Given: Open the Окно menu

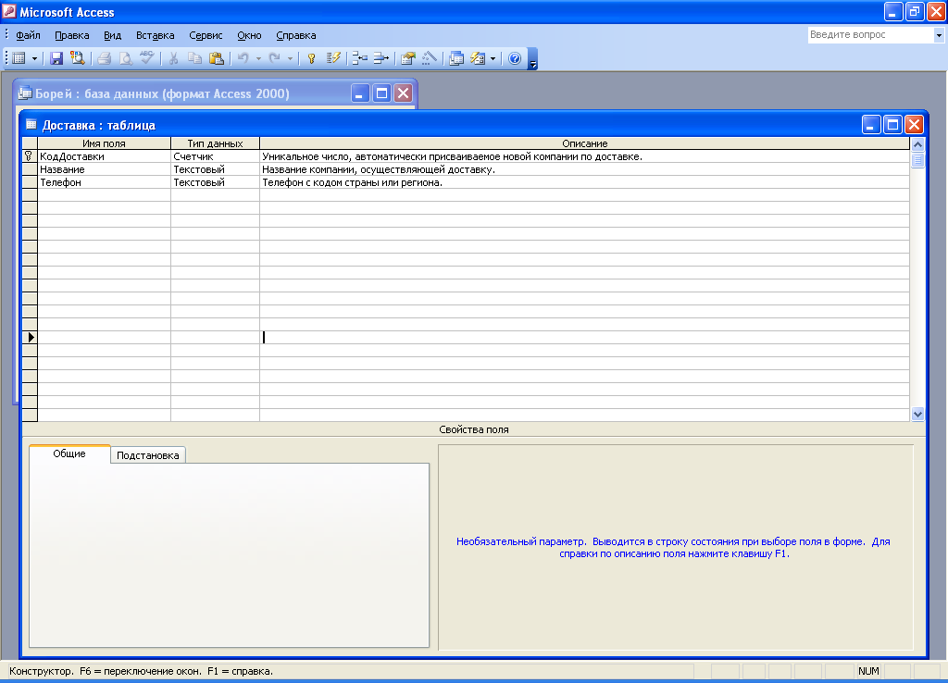Looking at the screenshot, I should 249,35.
